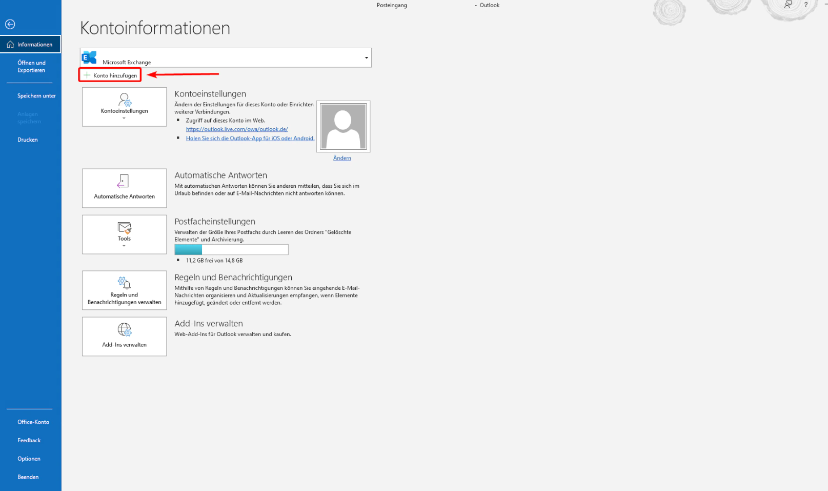828x491 pixels.
Task: Open the outlook.live.com web access link
Action: (x=237, y=129)
